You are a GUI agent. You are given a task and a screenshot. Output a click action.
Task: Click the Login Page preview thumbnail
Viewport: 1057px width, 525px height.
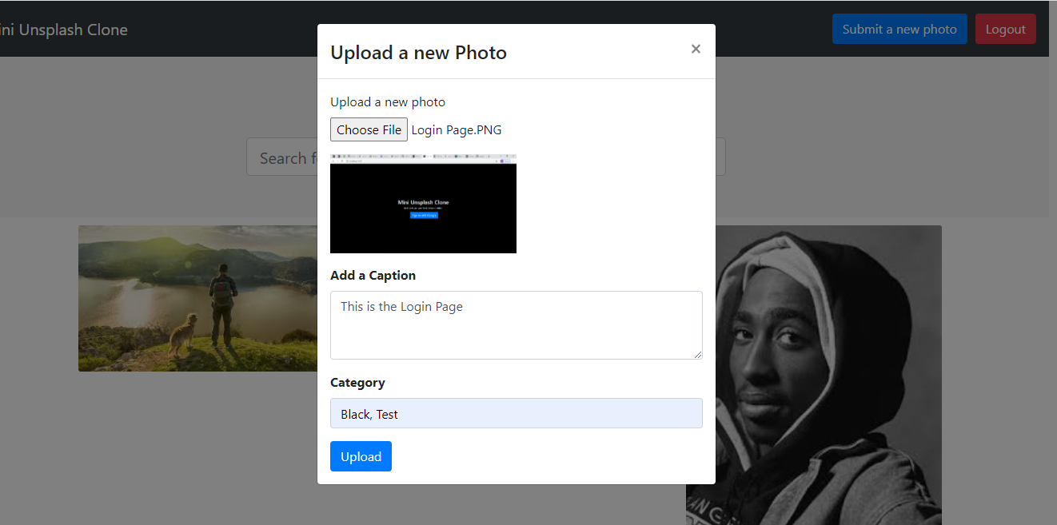pos(423,203)
